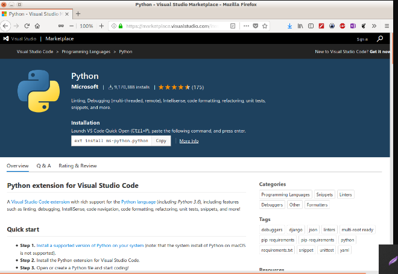This screenshot has height=274, width=398.
Task: Open page actions three-dot menu
Action: click(246, 26)
